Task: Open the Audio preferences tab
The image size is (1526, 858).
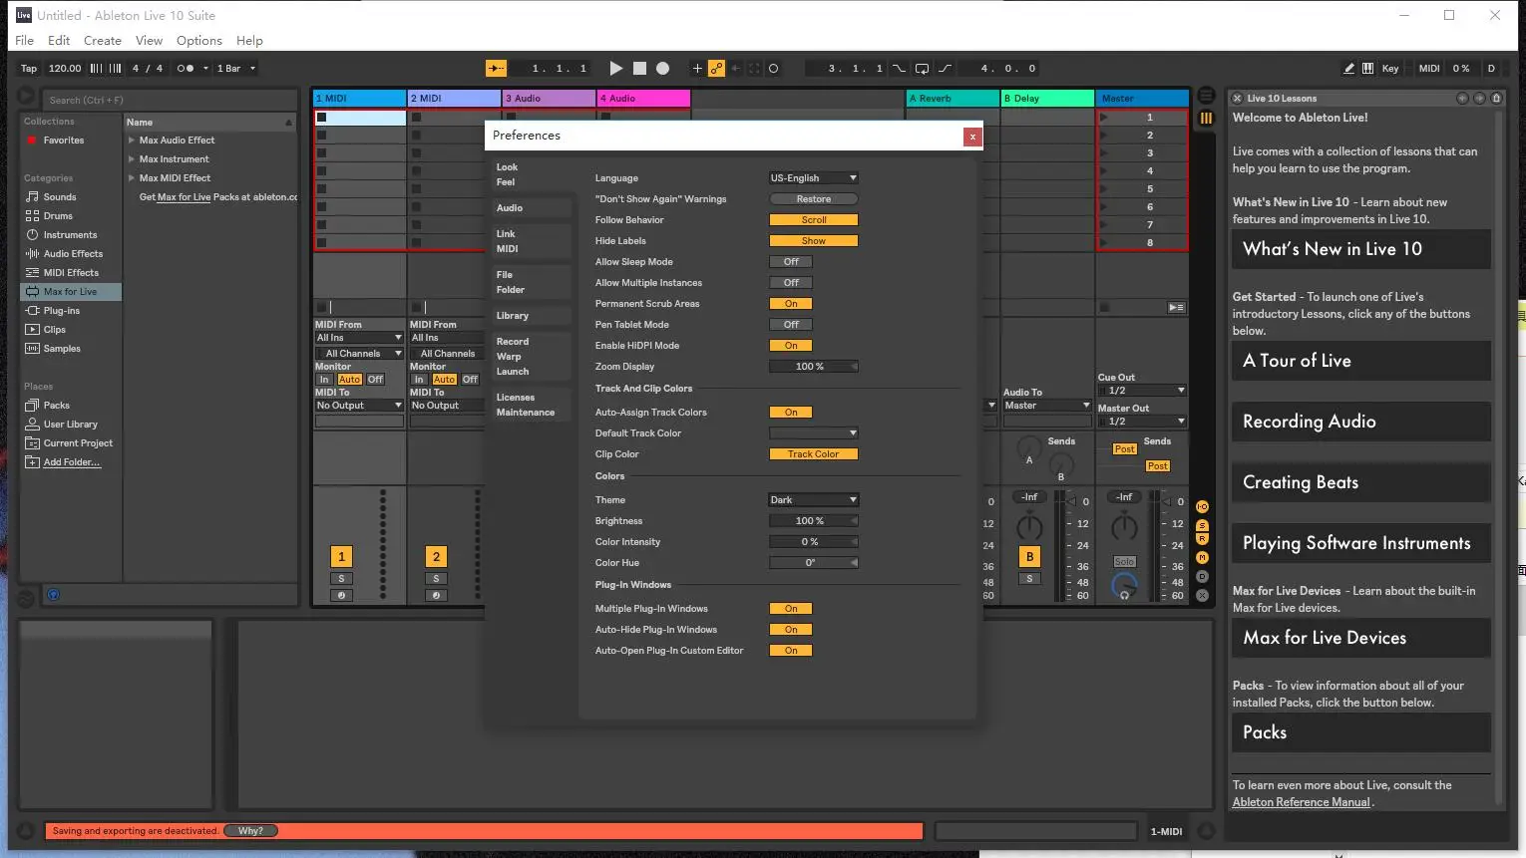Action: pos(531,207)
